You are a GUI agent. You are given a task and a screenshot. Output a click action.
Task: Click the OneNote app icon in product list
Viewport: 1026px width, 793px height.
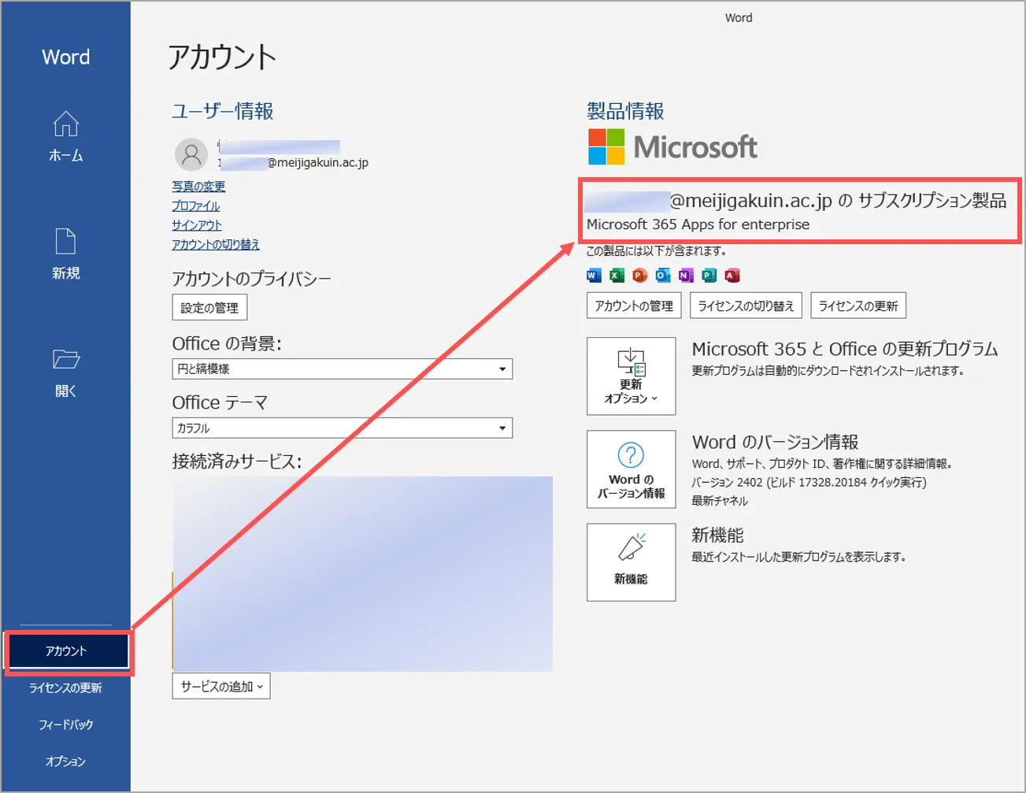pos(686,275)
